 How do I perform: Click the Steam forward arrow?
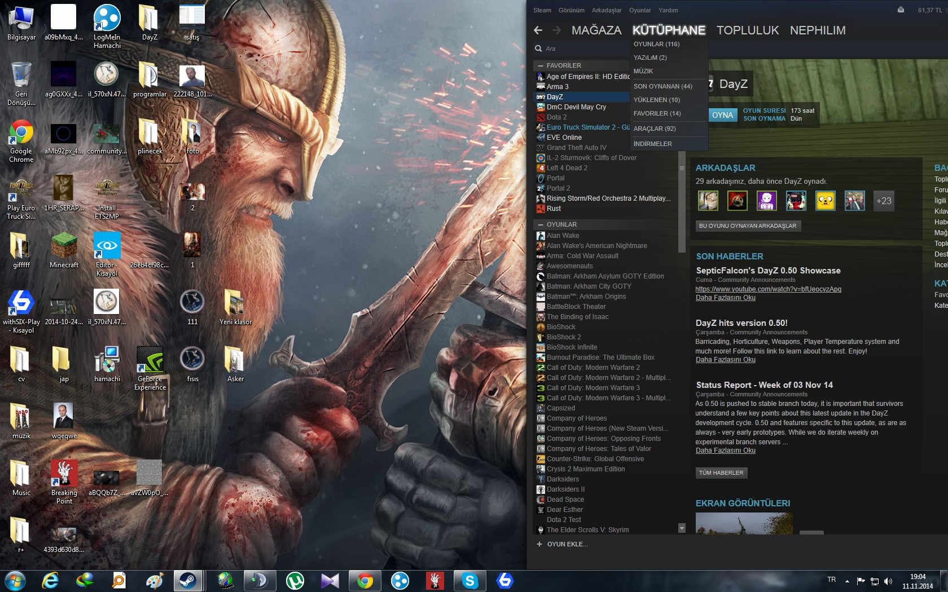coord(557,30)
